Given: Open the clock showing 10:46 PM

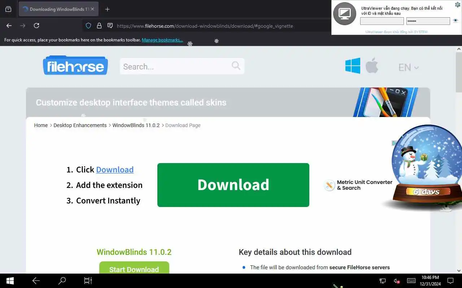Looking at the screenshot, I should [430, 281].
